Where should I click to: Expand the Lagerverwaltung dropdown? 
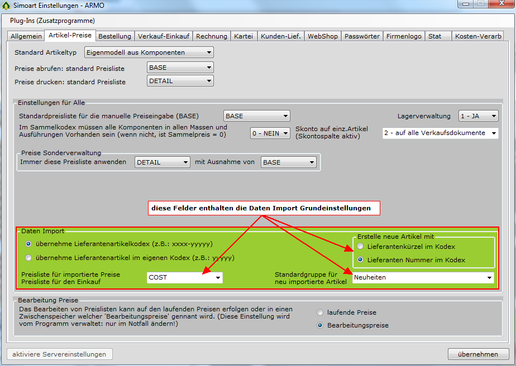point(478,116)
